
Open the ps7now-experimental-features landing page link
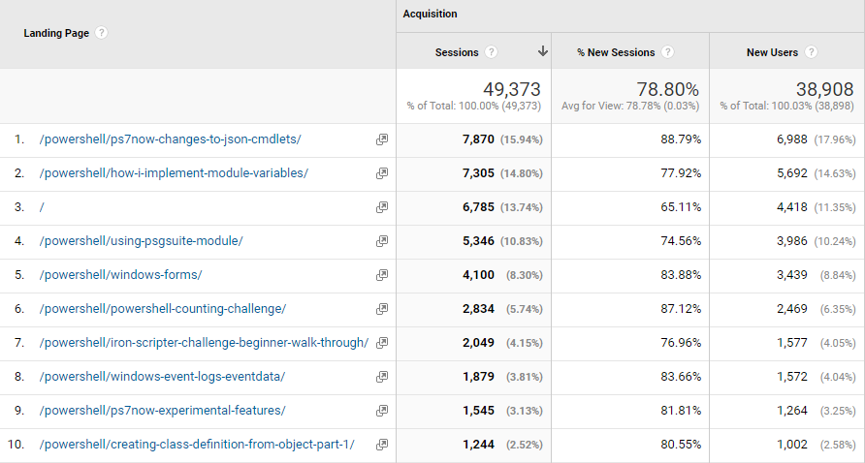162,411
